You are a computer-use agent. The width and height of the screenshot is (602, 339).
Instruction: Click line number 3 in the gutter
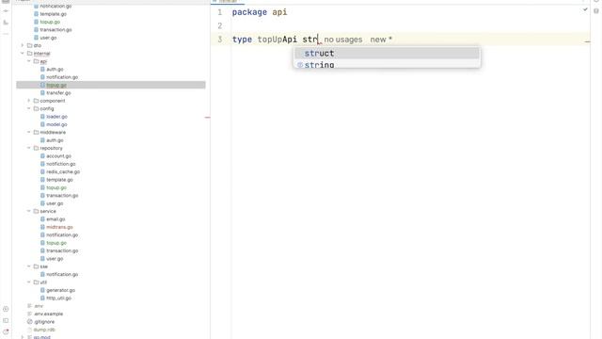(219, 40)
